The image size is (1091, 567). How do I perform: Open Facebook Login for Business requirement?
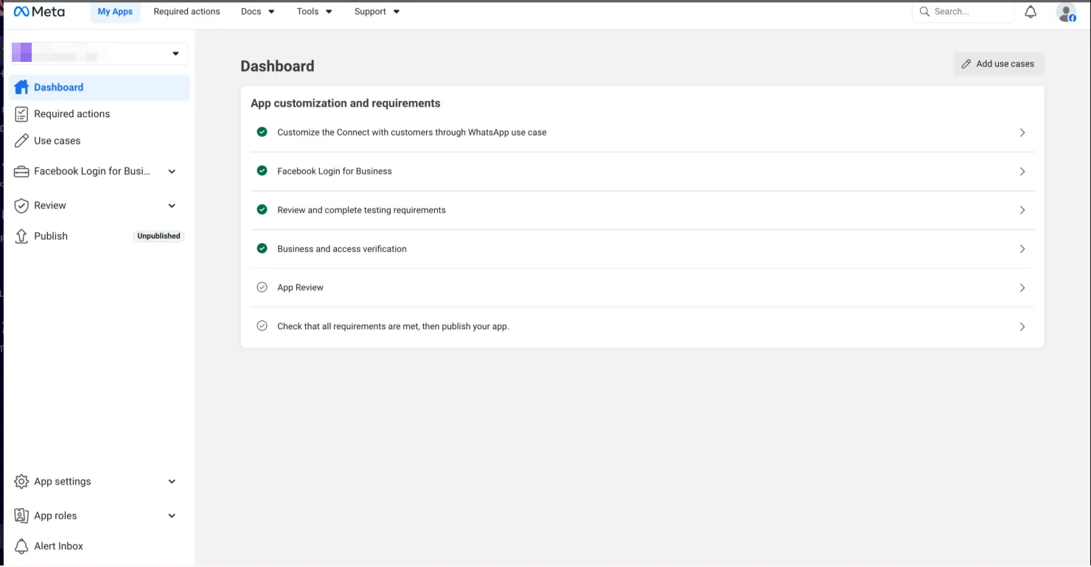click(x=642, y=172)
